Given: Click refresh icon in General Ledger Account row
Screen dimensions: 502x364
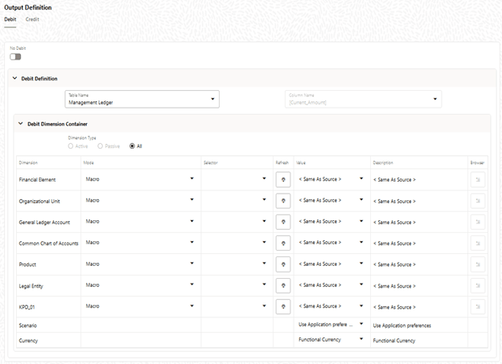Looking at the screenshot, I should pyautogui.click(x=283, y=222).
